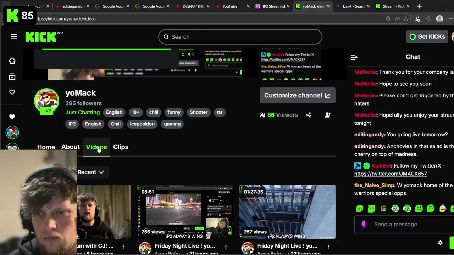This screenshot has height=255, width=454.
Task: Focus the Kick search field
Action: tap(240, 37)
